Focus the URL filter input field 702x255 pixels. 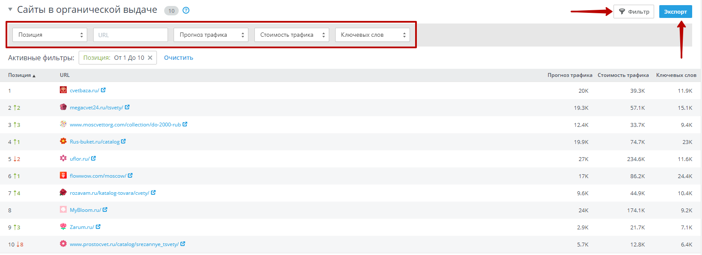pyautogui.click(x=130, y=35)
